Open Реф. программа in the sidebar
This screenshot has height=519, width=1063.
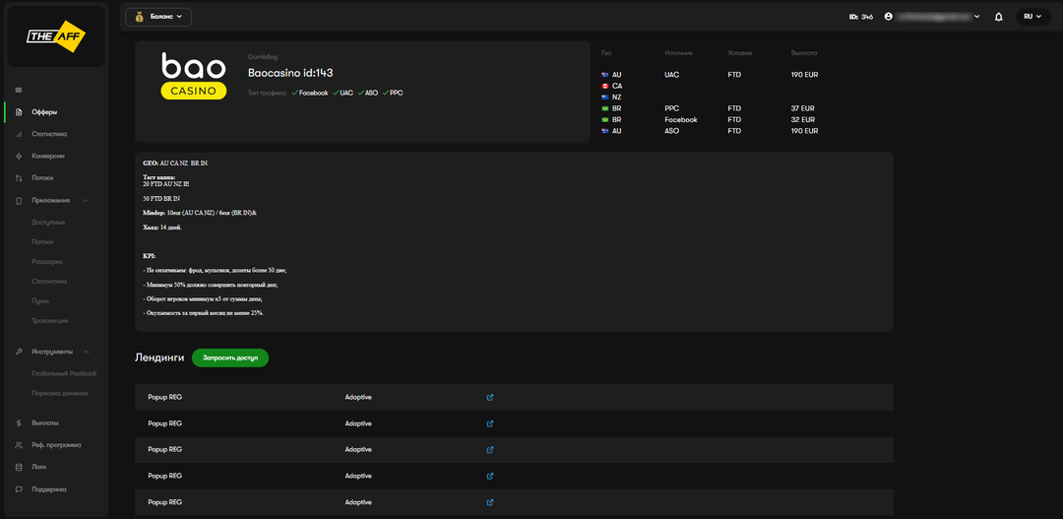[x=56, y=445]
